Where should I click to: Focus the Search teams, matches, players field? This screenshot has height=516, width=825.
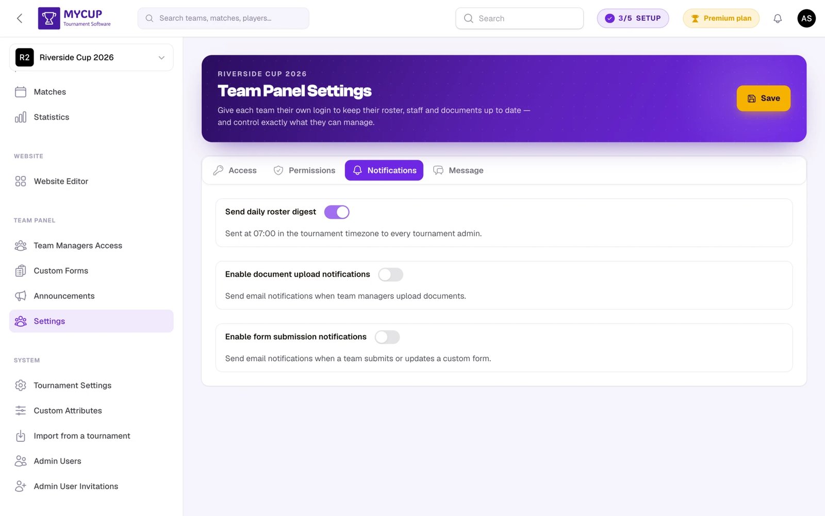pos(223,19)
